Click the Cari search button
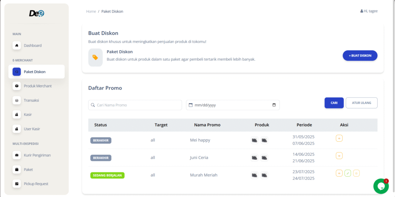Viewport: 395px width, 197px height. click(x=334, y=103)
